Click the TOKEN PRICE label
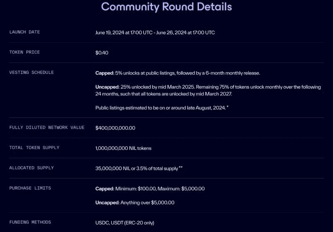Viewport: 333px width, 232px height. click(25, 52)
